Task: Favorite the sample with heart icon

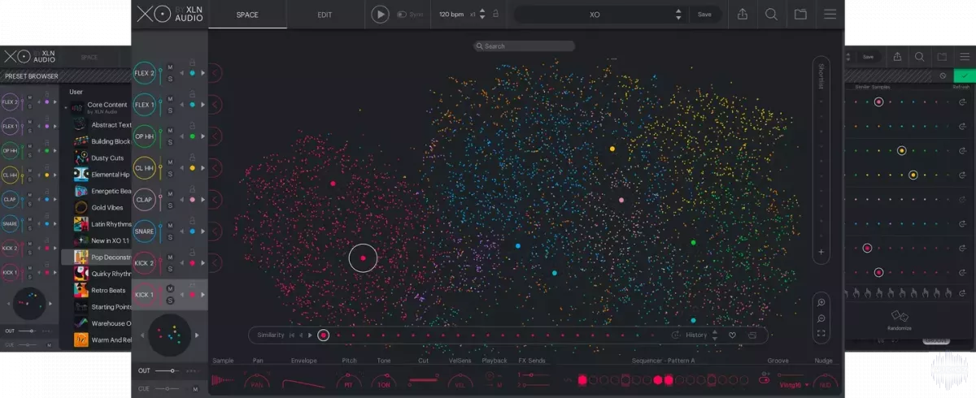Action: pyautogui.click(x=732, y=335)
